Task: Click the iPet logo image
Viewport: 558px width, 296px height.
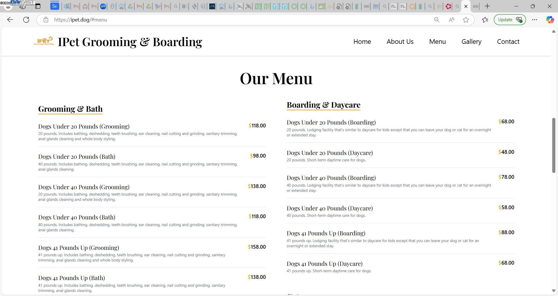Action: coord(44,41)
